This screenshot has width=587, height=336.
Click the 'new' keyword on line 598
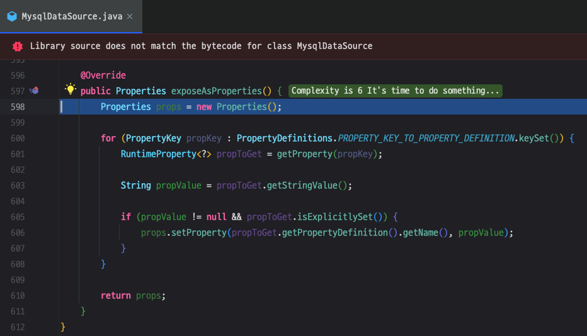[x=204, y=107]
